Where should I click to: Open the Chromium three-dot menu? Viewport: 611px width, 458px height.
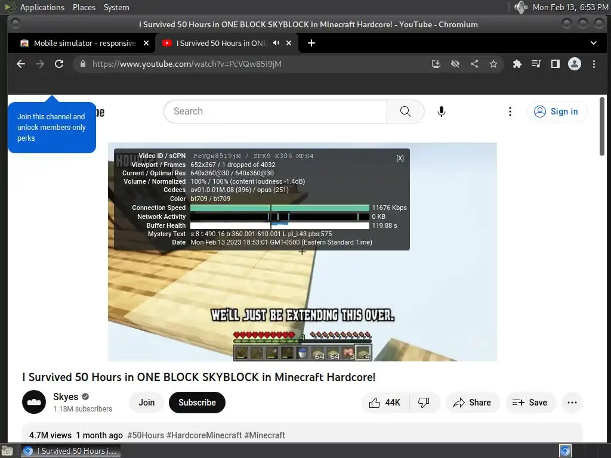(594, 64)
